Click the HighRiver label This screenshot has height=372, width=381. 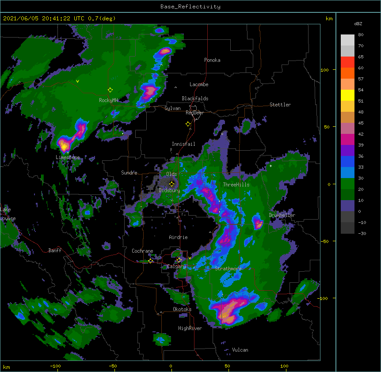(190, 328)
